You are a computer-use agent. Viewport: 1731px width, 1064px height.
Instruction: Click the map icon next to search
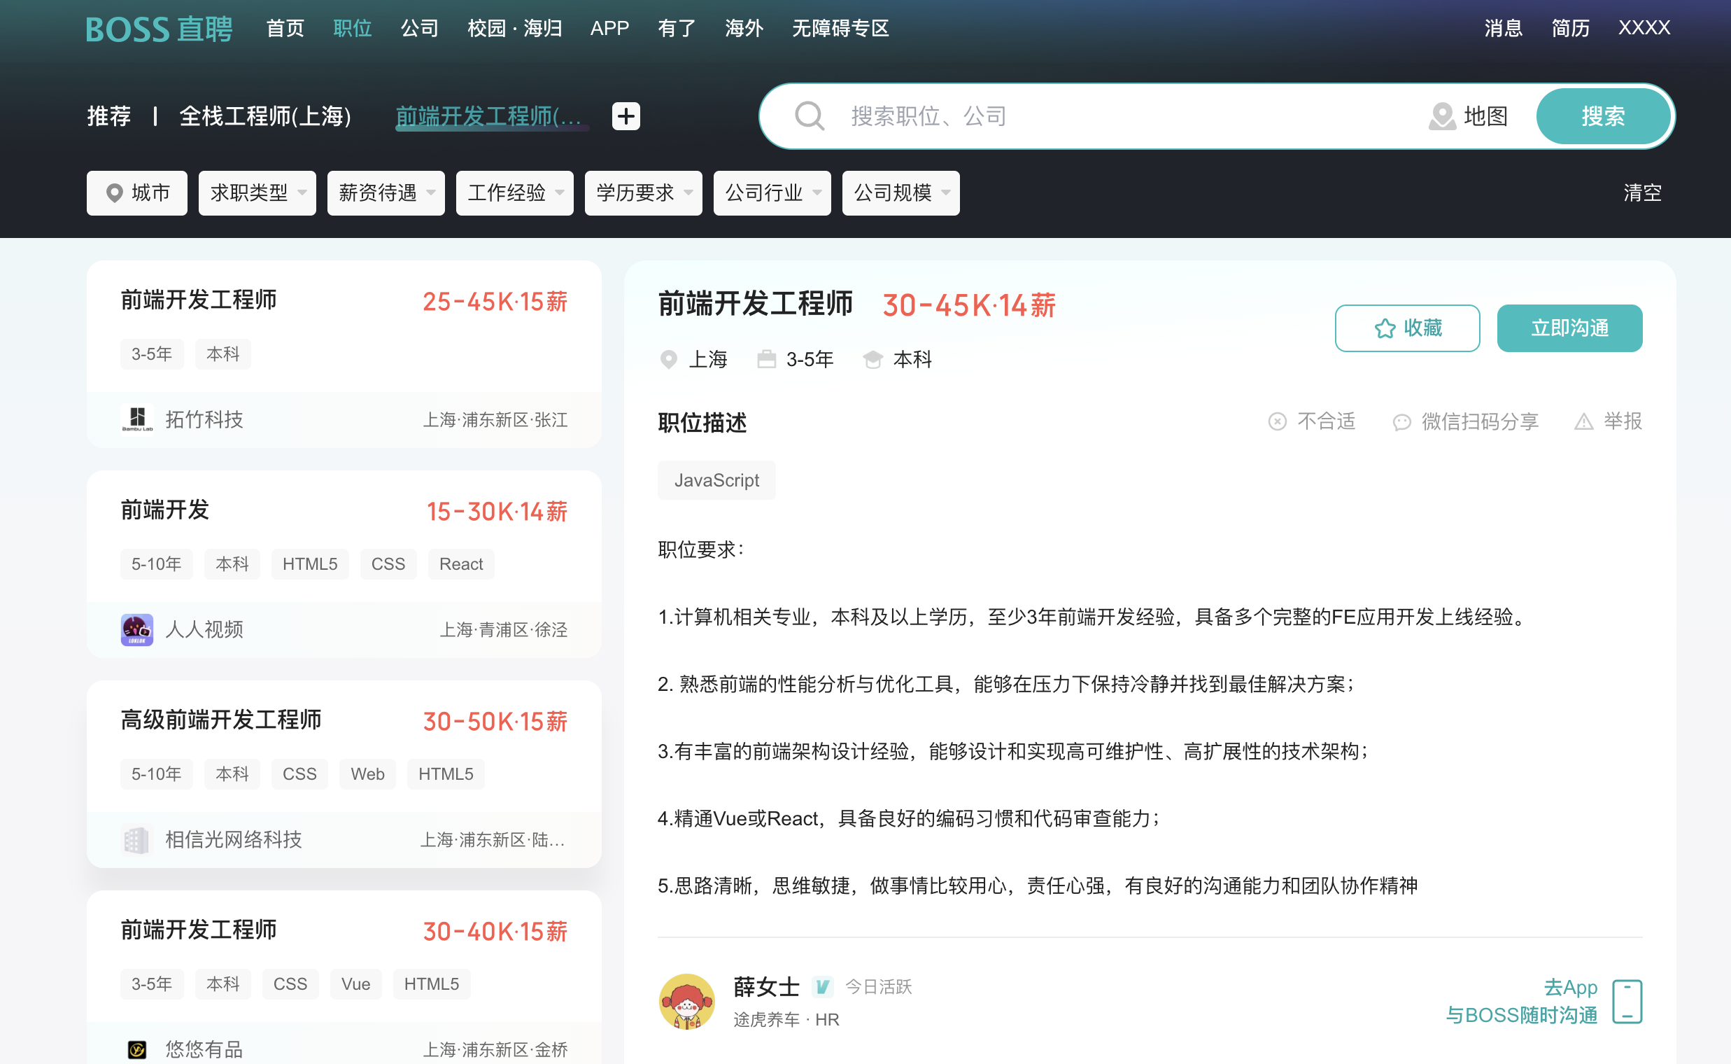(1443, 116)
